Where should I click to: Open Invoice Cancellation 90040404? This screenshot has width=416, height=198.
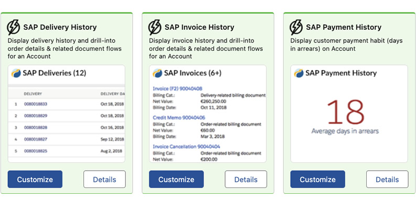point(186,146)
